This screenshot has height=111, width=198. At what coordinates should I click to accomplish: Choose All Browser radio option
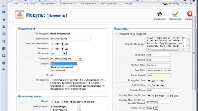pos(149,96)
